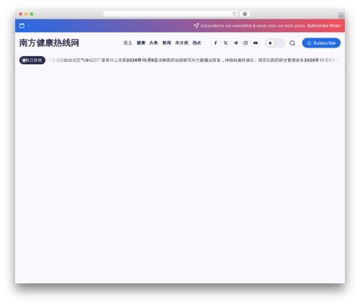Open the 健康 menu item
Viewport: 360px width, 305px height.
tap(141, 43)
